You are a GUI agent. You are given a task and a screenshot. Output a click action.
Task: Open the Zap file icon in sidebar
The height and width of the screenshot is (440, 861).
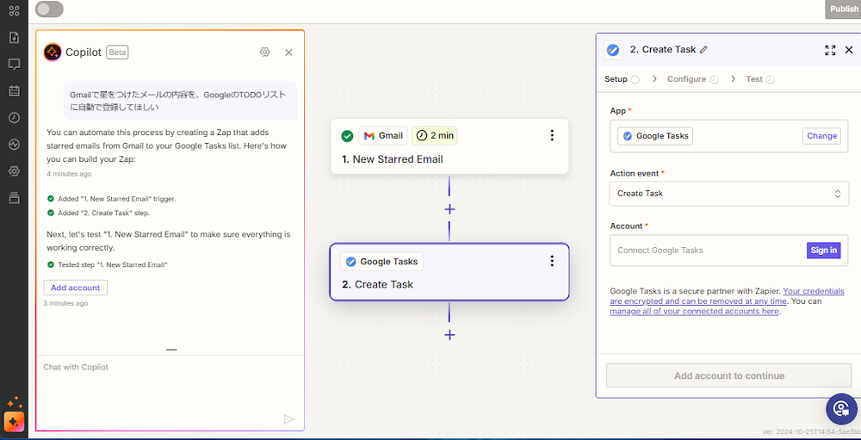15,37
